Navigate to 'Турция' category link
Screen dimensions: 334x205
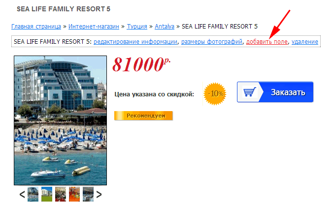(137, 27)
